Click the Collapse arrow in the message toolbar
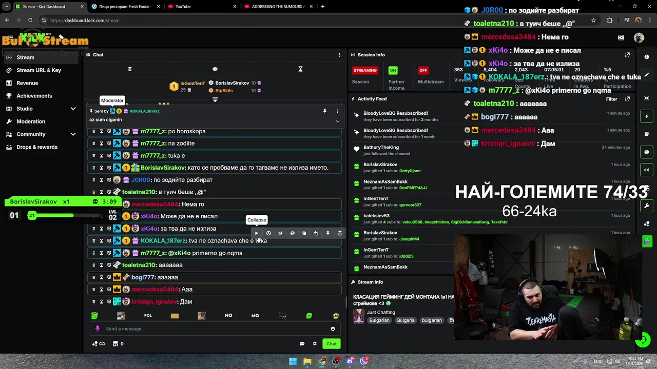 pyautogui.click(x=257, y=233)
